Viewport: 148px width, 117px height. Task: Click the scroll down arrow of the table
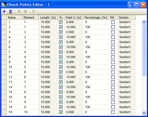tap(144, 113)
